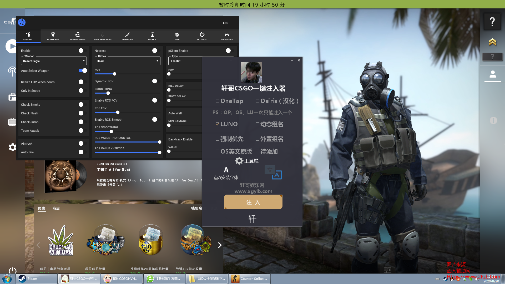Viewport: 505px width, 284px height.
Task: Enable Check Jump switch
Action: point(83,122)
